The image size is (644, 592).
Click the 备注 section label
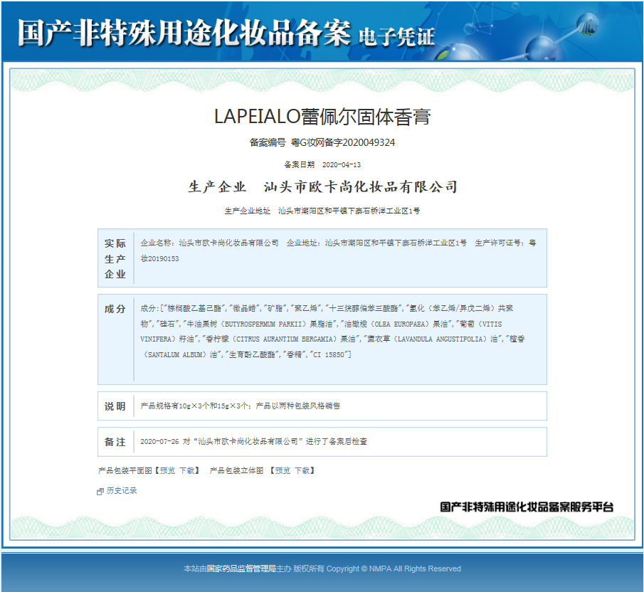(x=115, y=442)
